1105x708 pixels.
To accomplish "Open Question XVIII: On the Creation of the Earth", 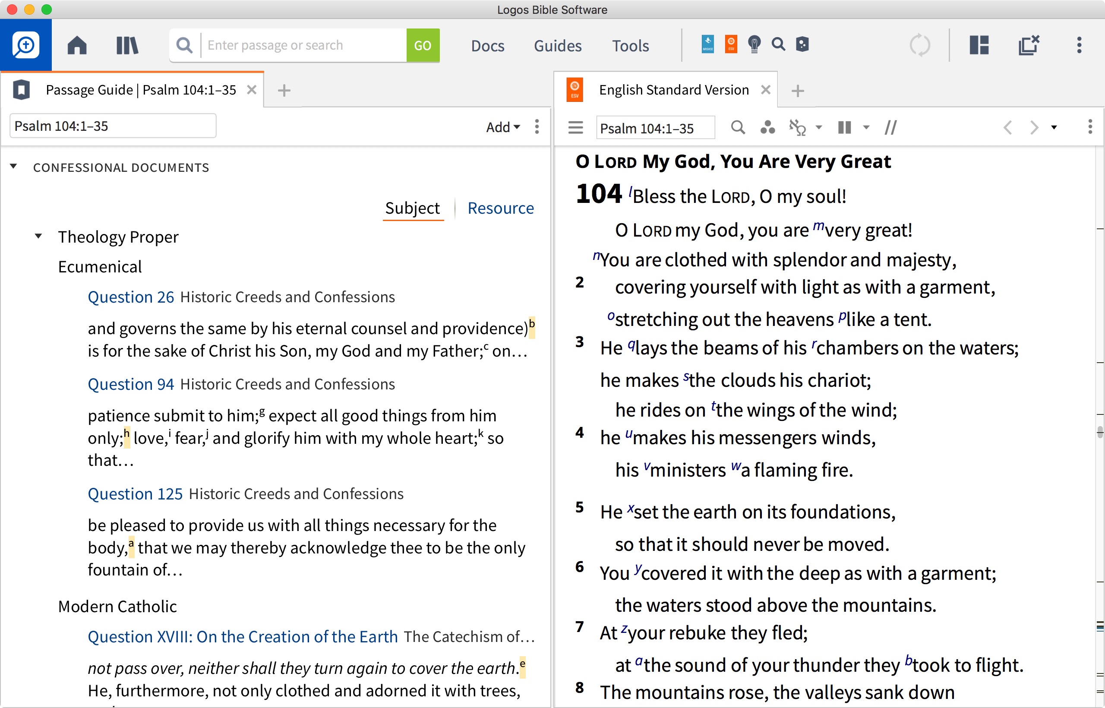I will pyautogui.click(x=243, y=637).
